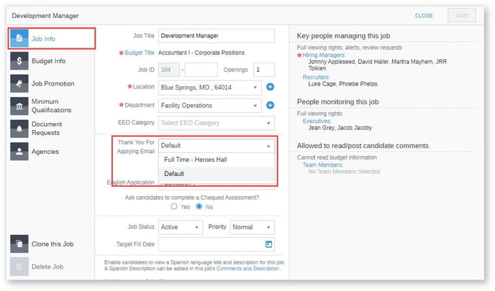This screenshot has height=291, width=495.
Task: Add a new location with plus icon
Action: (270, 87)
